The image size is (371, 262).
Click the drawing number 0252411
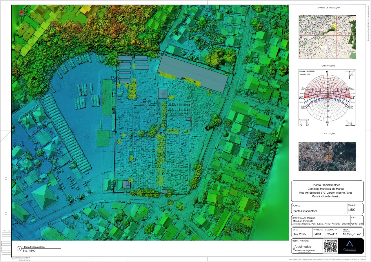(332, 234)
